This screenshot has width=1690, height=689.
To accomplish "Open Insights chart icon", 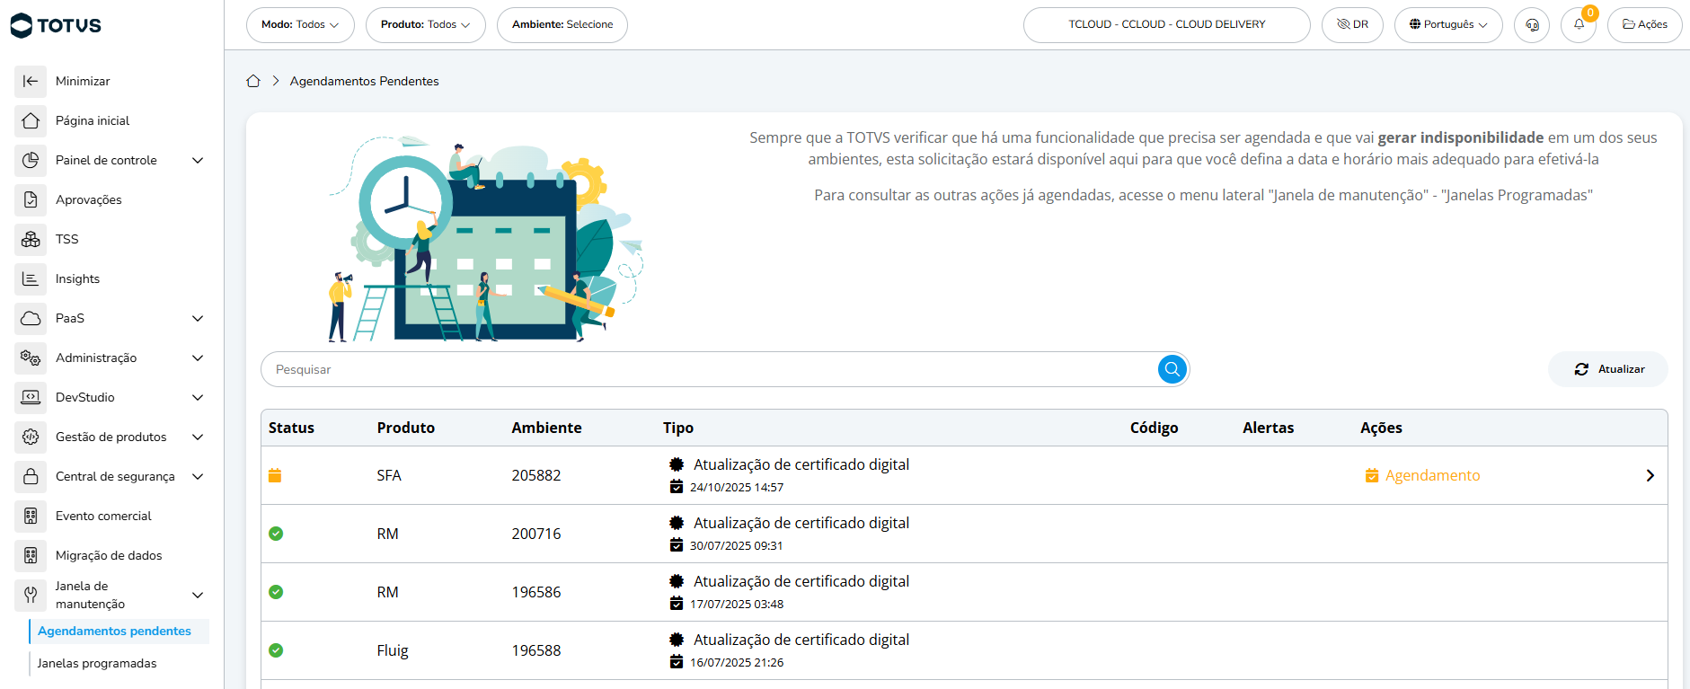I will click(31, 278).
